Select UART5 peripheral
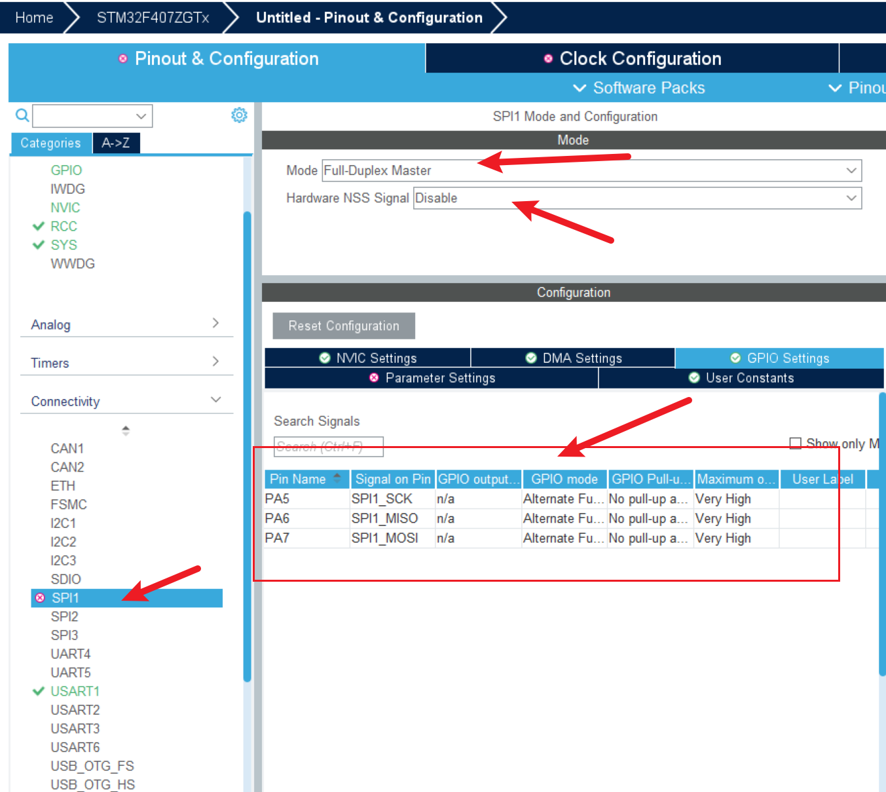886x792 pixels. (70, 672)
